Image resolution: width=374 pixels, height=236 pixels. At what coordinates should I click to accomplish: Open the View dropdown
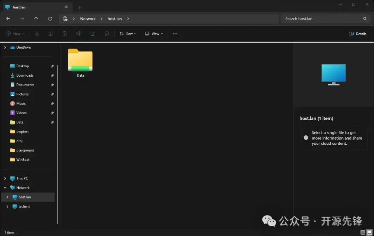tap(154, 34)
